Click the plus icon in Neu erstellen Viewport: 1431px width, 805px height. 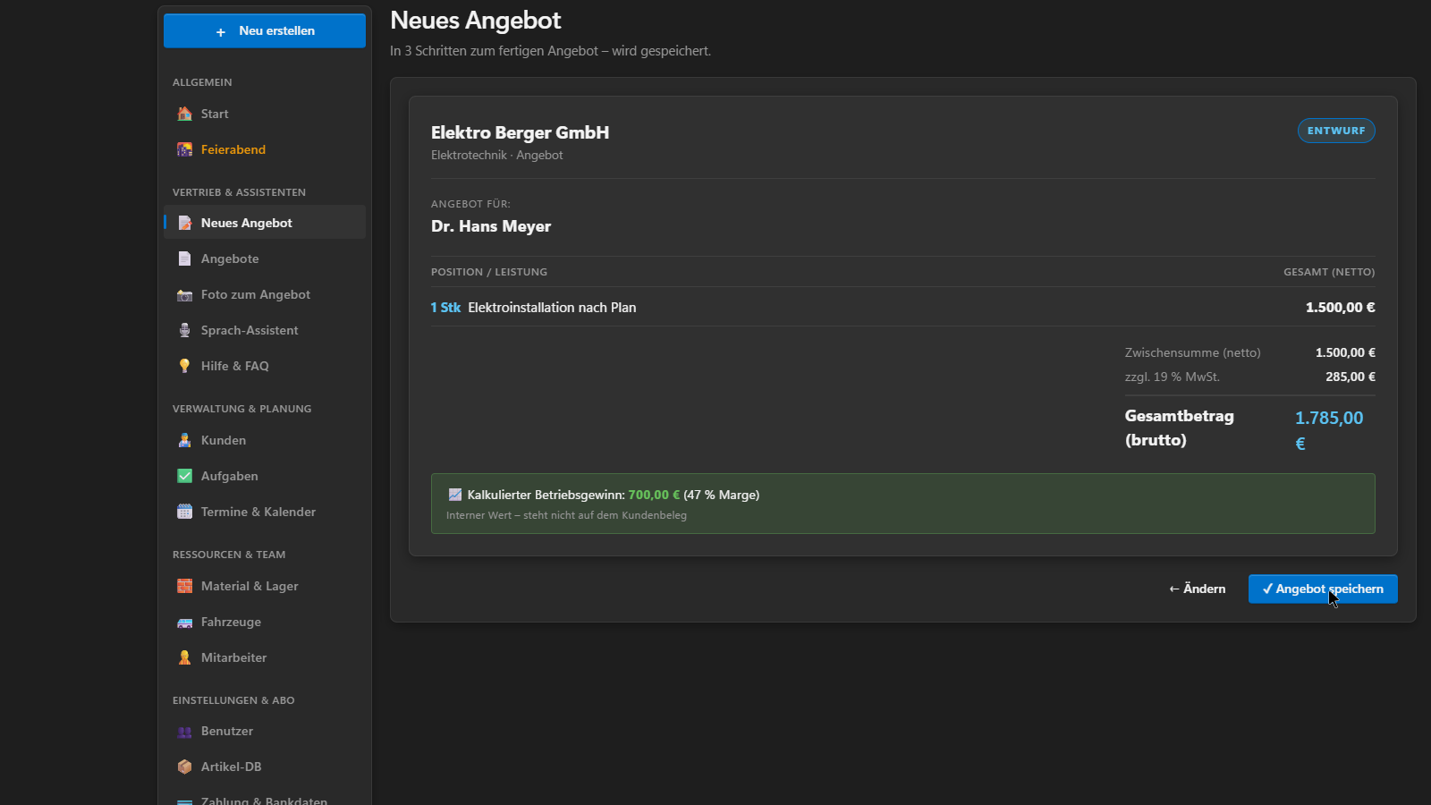(x=221, y=31)
